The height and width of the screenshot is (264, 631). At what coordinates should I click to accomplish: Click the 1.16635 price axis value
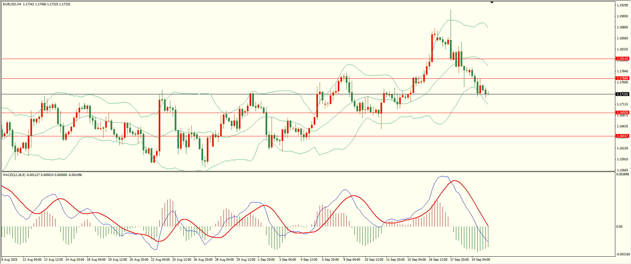click(x=622, y=126)
